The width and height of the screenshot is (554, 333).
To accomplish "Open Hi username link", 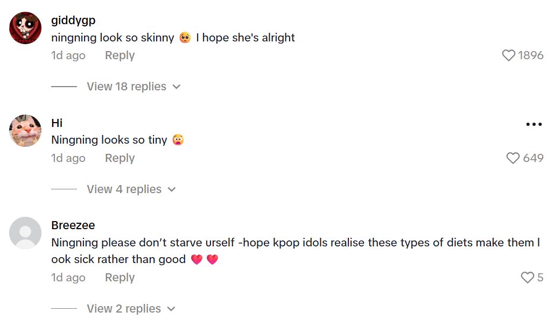I will click(x=57, y=123).
